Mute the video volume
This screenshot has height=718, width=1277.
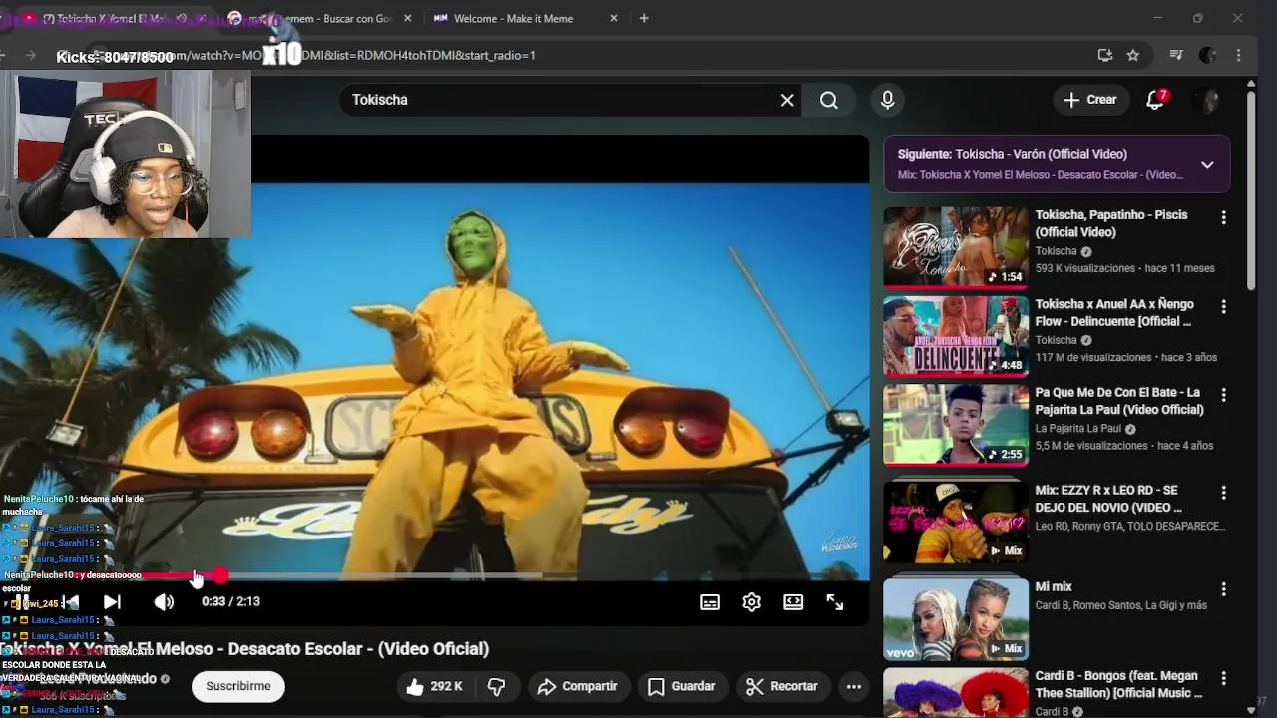[164, 602]
